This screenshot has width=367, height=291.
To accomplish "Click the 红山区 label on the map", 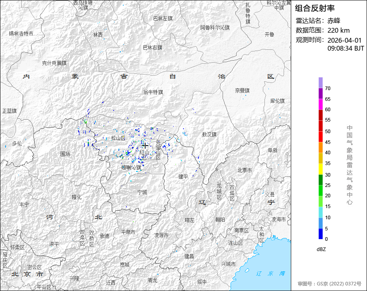I will [145, 154].
